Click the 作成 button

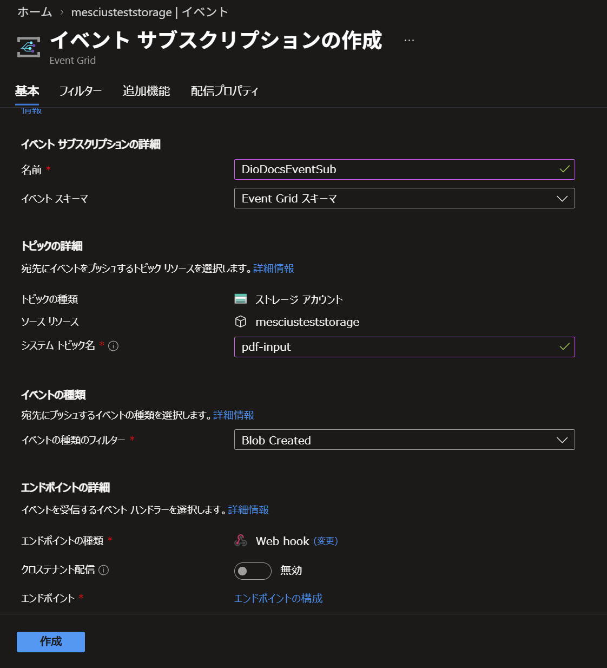(51, 642)
